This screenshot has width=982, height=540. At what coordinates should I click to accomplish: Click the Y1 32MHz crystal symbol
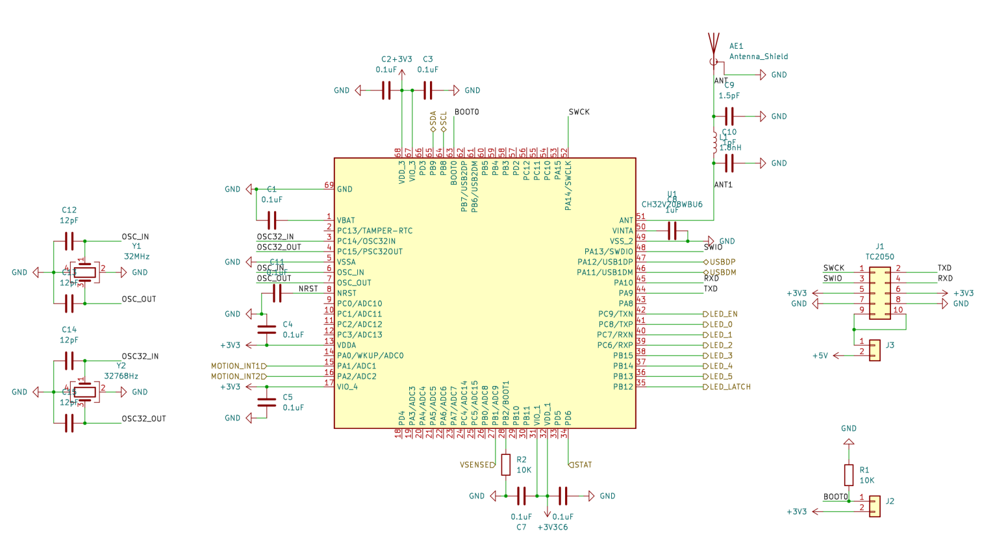(85, 272)
